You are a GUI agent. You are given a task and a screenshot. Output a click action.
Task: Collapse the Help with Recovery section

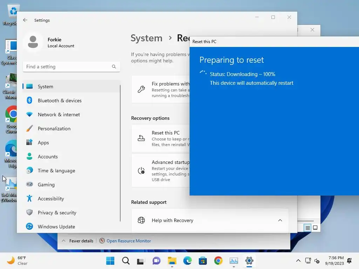click(x=280, y=220)
